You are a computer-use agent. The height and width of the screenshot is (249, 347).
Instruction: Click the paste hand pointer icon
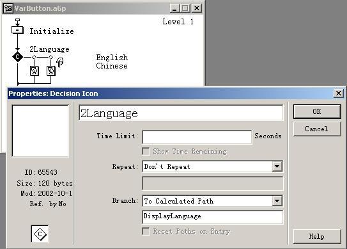point(60,62)
